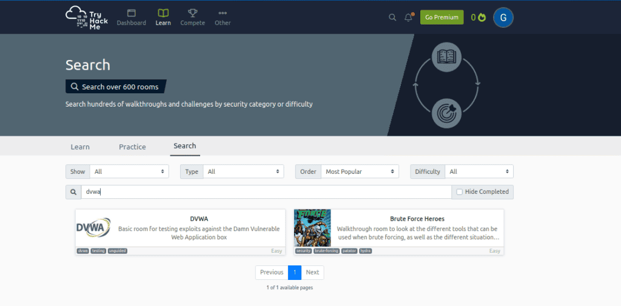Open the DVWA room title
Image resolution: width=621 pixels, height=306 pixels.
pyautogui.click(x=199, y=219)
